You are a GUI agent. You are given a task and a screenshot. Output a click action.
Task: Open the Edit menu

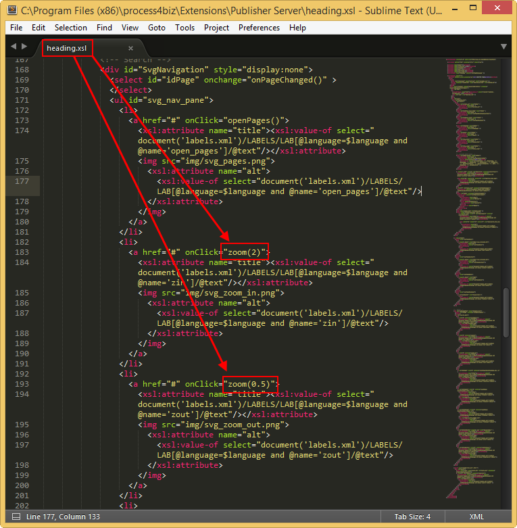(x=39, y=28)
